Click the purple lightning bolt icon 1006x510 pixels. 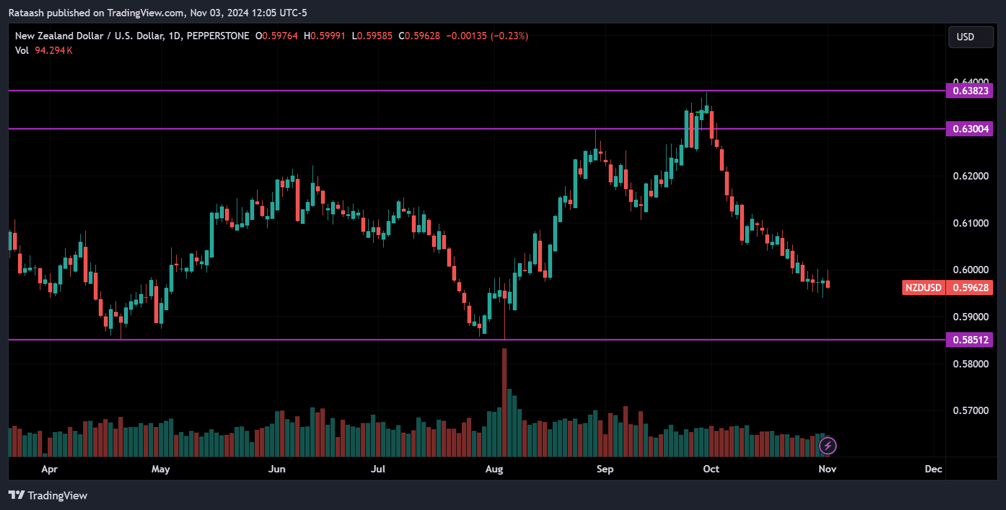pos(828,446)
